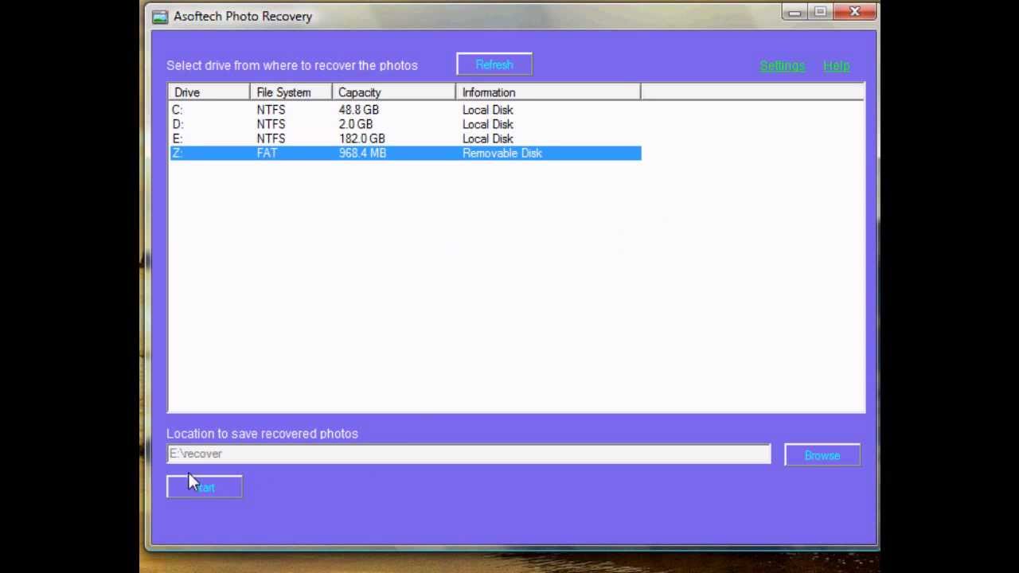Click the save location field showing E:\recover

(469, 454)
